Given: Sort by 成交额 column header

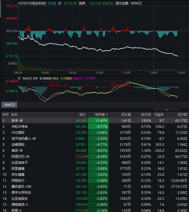Looking at the screenshot, I should coord(182,114).
